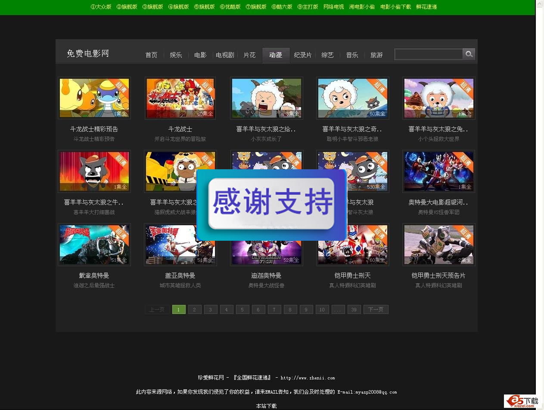This screenshot has width=544, height=410.
Task: Click the 迪迦之后最强战士 subtitle
Action: [94, 286]
